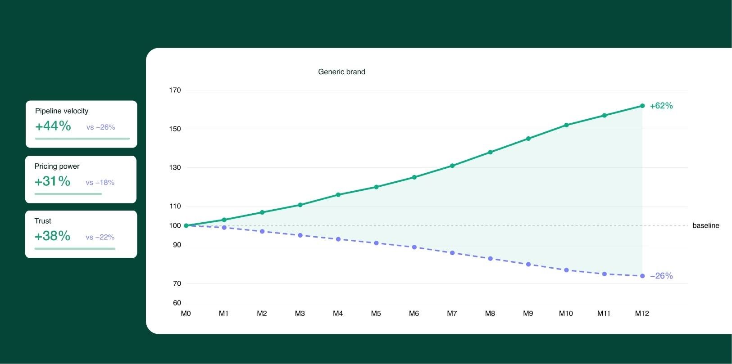This screenshot has height=364, width=732.
Task: Select the purple dashed line's M12 data point
Action: 642,276
